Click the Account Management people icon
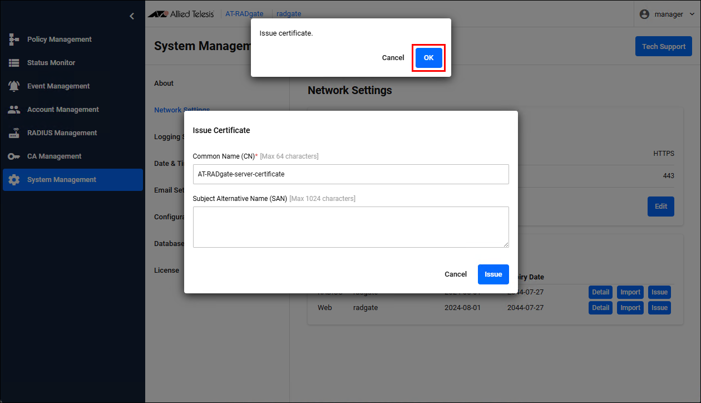The width and height of the screenshot is (701, 403). click(x=14, y=110)
